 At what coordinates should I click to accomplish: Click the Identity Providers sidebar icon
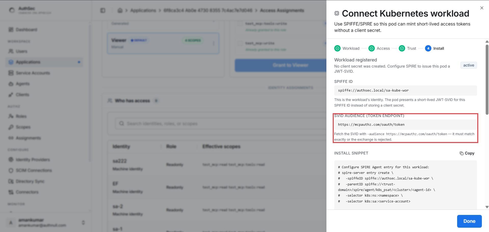[11, 160]
